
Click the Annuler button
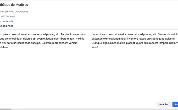coord(164,104)
